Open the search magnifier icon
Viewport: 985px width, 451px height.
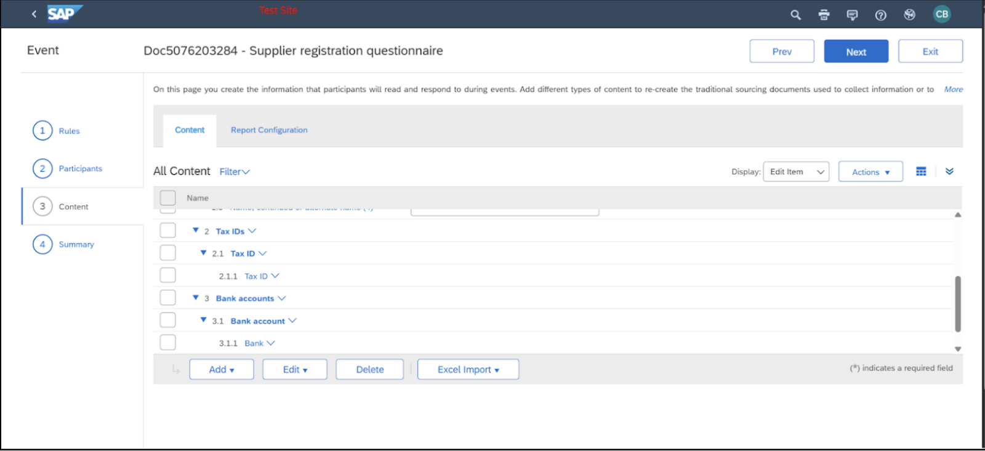[795, 15]
